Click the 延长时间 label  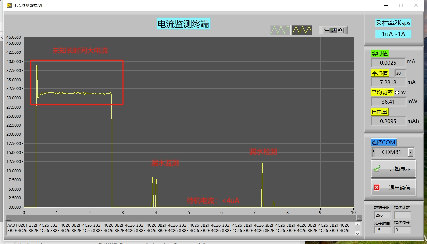click(x=382, y=223)
